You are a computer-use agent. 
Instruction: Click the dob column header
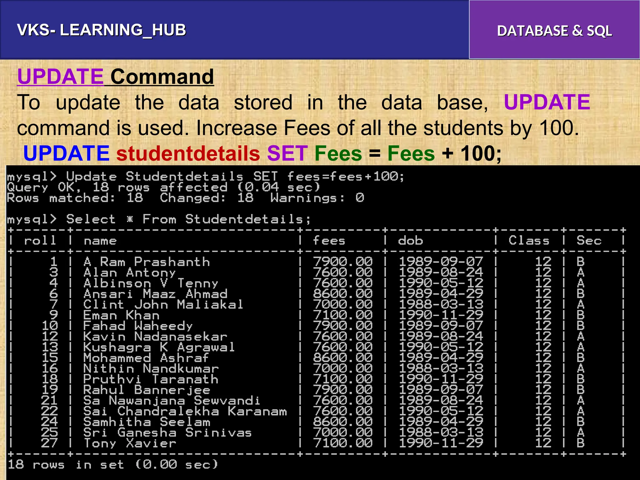(x=410, y=240)
